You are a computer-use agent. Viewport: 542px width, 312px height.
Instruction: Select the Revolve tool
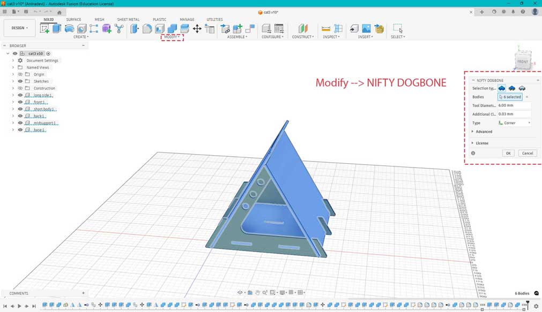pyautogui.click(x=69, y=28)
